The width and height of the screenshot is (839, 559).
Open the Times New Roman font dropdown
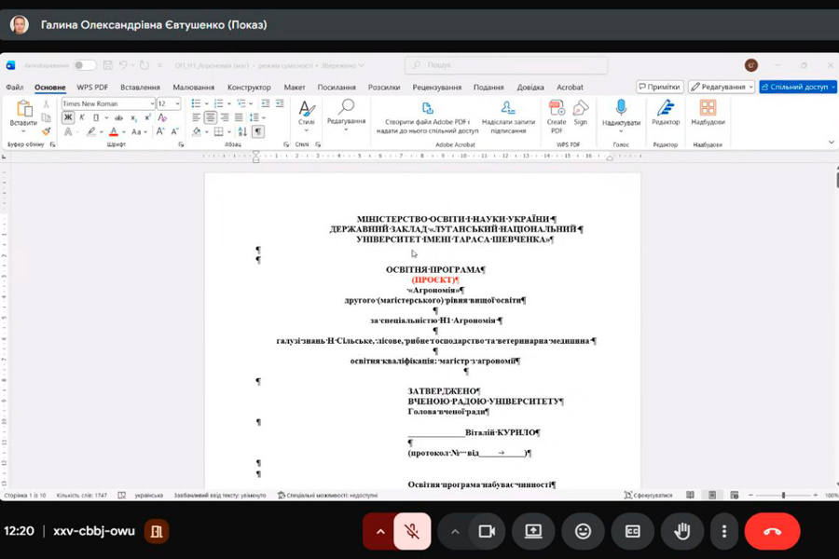coord(108,103)
